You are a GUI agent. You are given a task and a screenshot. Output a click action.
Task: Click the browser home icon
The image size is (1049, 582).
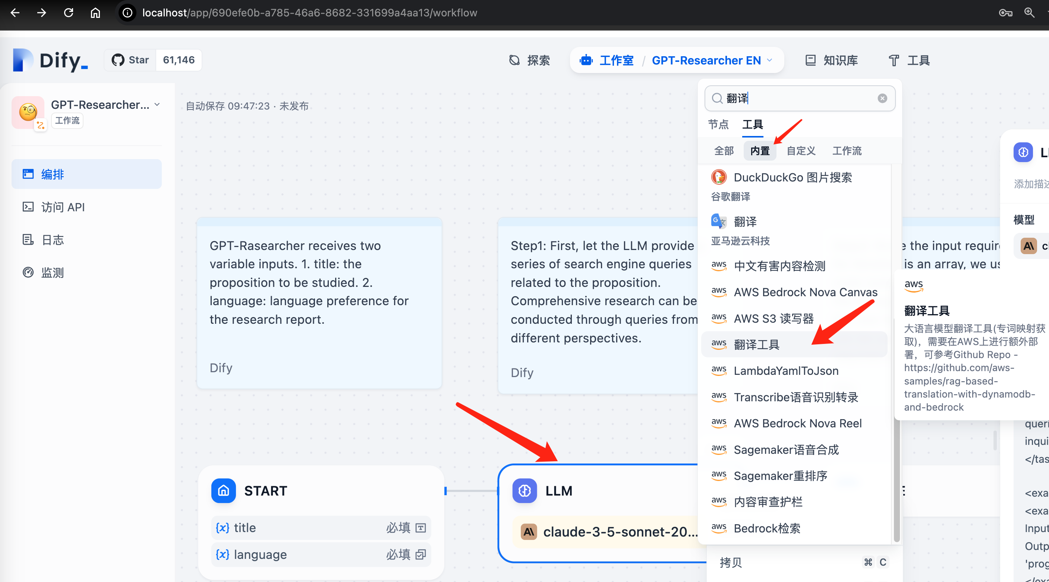95,13
